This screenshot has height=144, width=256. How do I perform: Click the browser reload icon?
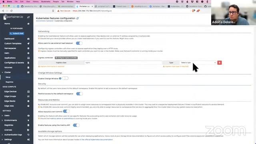pos(12,11)
